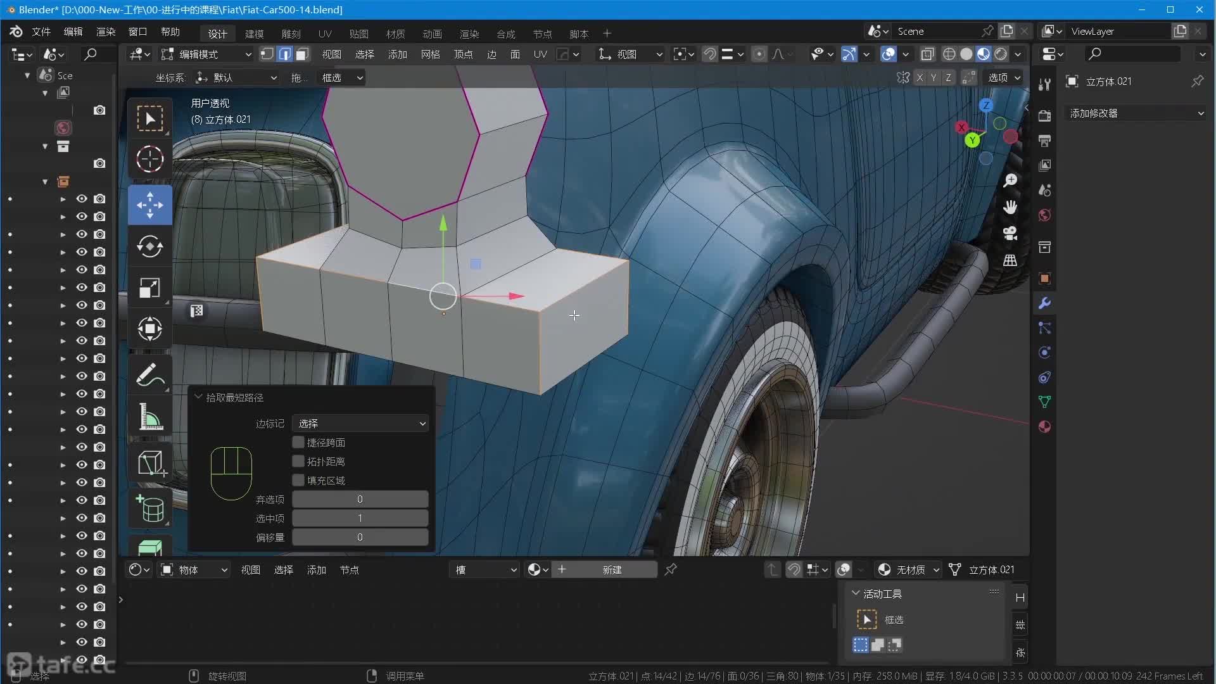This screenshot has height=684, width=1216.
Task: Toggle camera view gizmo icon
Action: [x=1010, y=234]
